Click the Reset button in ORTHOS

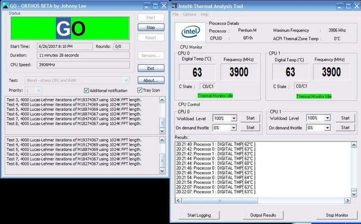click(151, 37)
